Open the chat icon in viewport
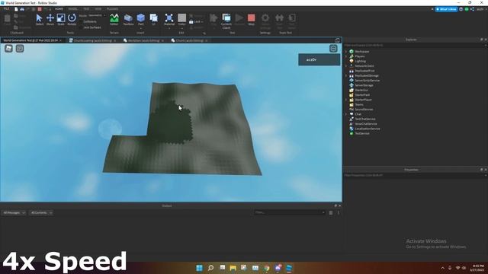This screenshot has width=488, height=274. coord(20,49)
